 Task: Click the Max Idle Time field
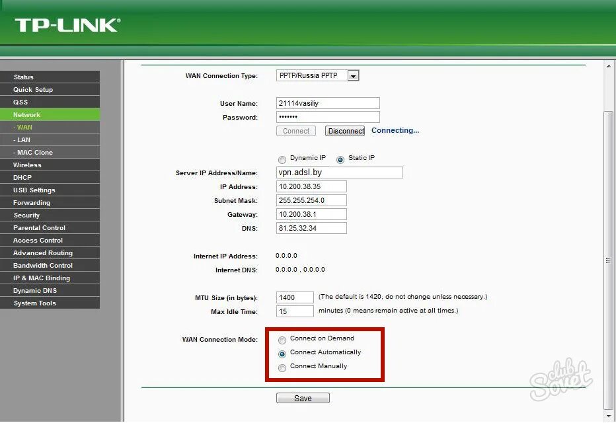[295, 311]
